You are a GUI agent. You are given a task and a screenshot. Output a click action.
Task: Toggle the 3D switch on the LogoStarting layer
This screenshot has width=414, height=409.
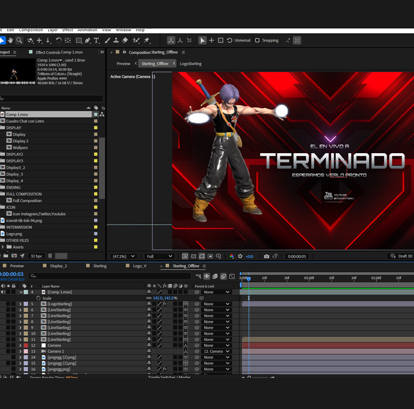(x=186, y=304)
